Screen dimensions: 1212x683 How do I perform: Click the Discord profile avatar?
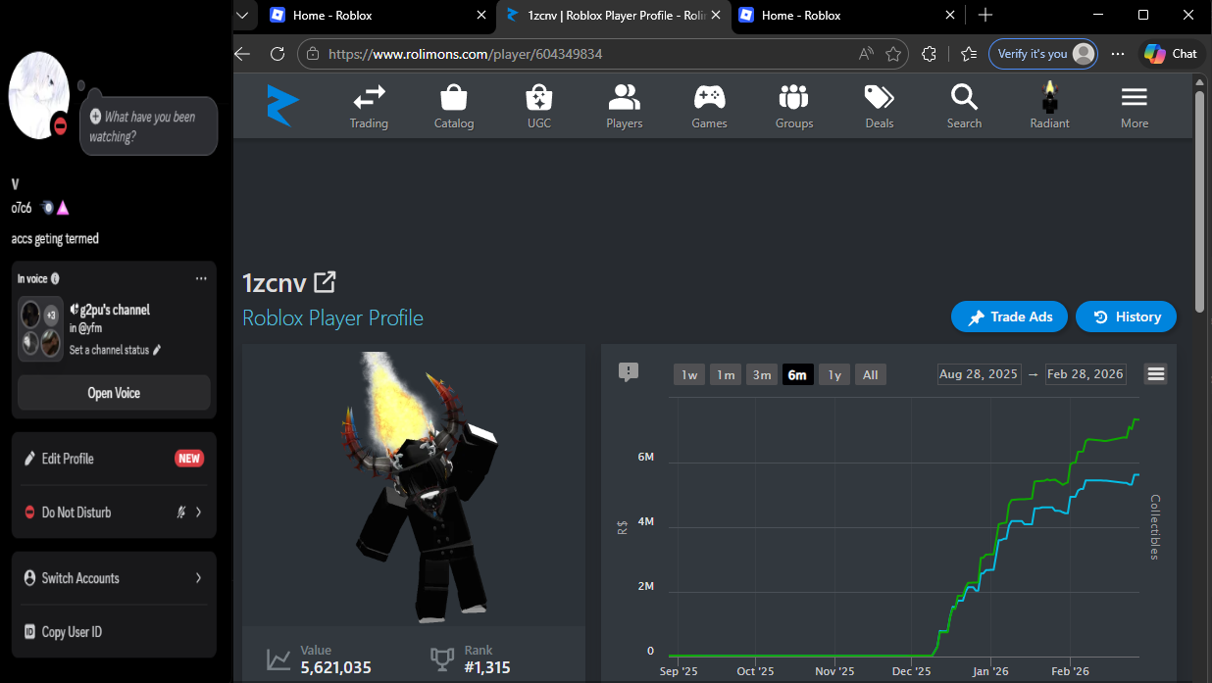click(x=39, y=96)
